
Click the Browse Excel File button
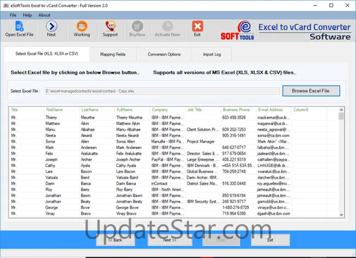coord(311,91)
